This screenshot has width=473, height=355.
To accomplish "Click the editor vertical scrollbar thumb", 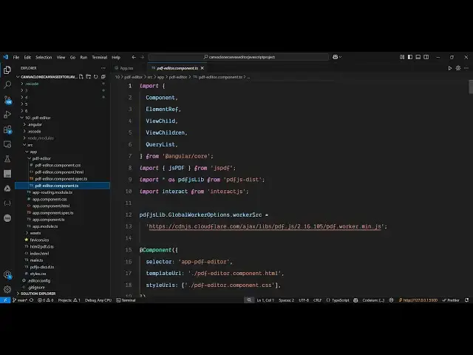I will click(x=471, y=87).
